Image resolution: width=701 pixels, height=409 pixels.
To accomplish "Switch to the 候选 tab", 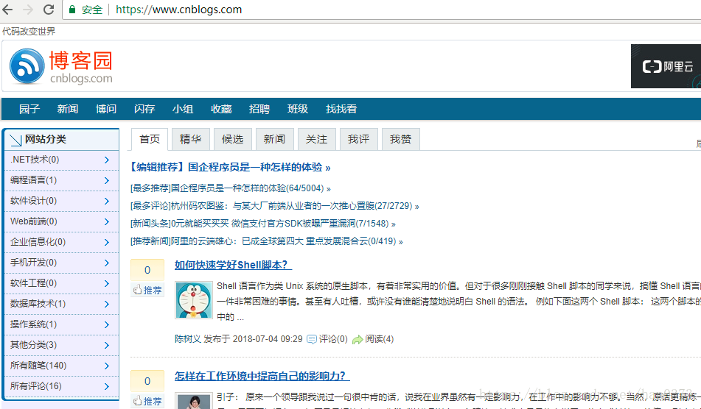I will [x=233, y=140].
